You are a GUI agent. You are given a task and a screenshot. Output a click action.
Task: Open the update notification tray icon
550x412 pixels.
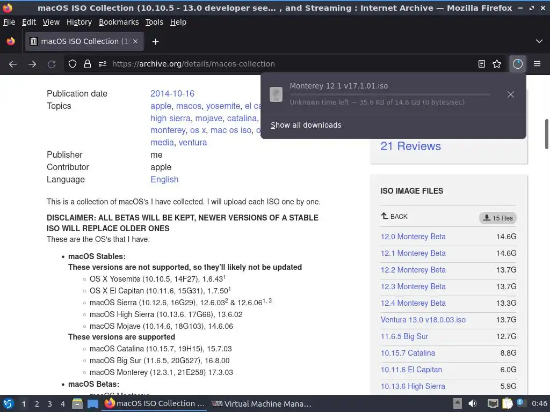520,403
